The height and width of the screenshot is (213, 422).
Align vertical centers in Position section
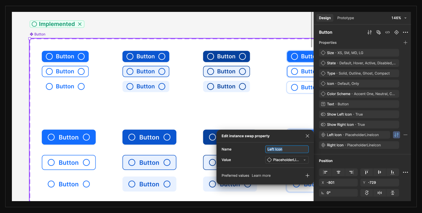click(x=379, y=172)
